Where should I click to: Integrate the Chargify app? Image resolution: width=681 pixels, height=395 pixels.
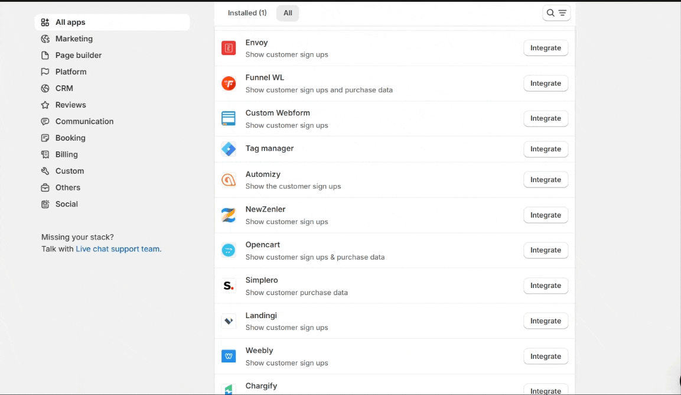pos(546,390)
